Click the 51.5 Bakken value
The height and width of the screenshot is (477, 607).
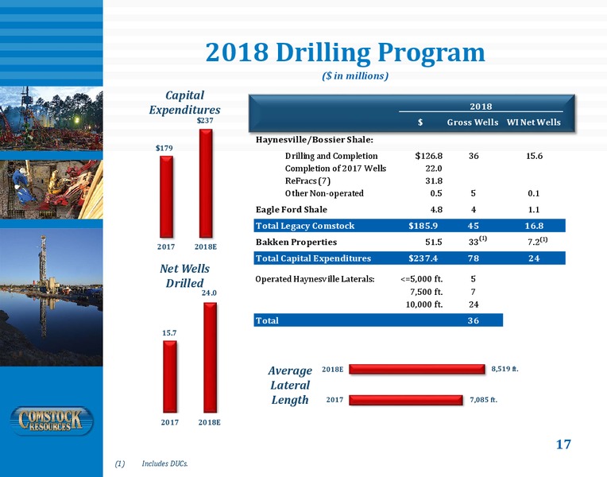pyautogui.click(x=434, y=242)
